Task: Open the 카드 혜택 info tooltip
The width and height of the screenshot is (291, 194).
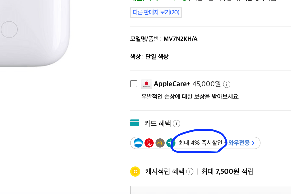Action: (176, 124)
